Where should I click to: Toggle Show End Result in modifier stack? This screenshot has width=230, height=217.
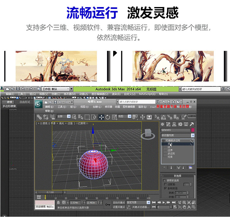pyautogui.click(x=171, y=167)
